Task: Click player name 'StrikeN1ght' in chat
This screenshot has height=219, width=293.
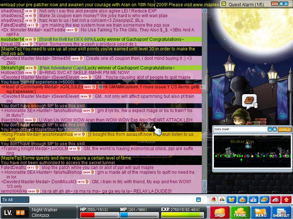Action: 13,68
